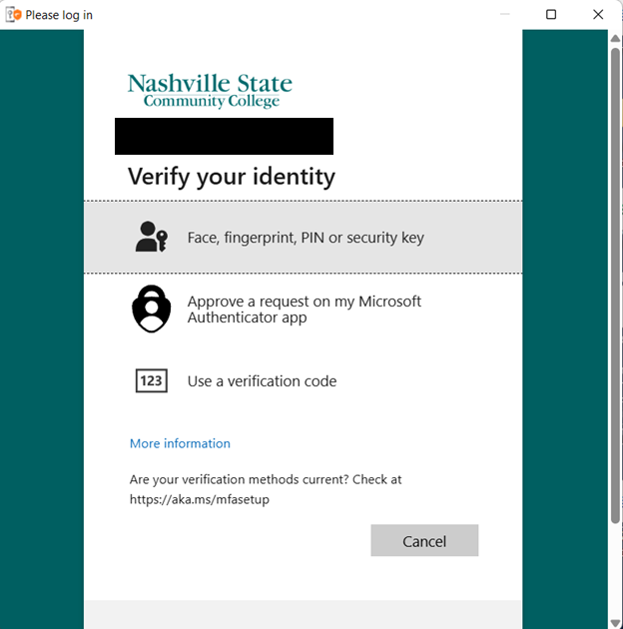Click the Verify your identity heading
Image resolution: width=623 pixels, height=629 pixels.
[x=232, y=177]
